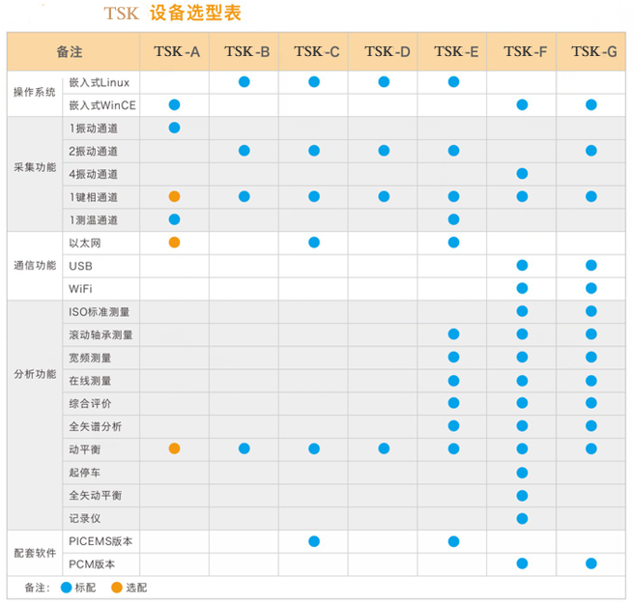Click the 分析功能 category label

coord(35,375)
